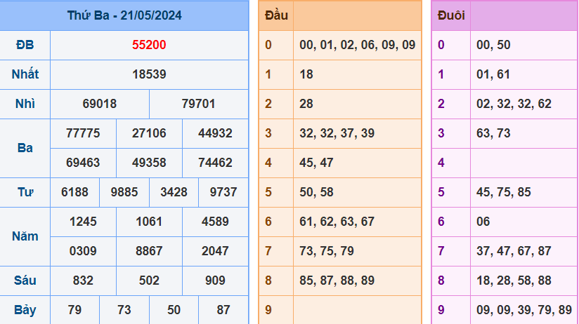Click Ba prize number 49358
Screen dimensions: 579x324
pos(149,163)
